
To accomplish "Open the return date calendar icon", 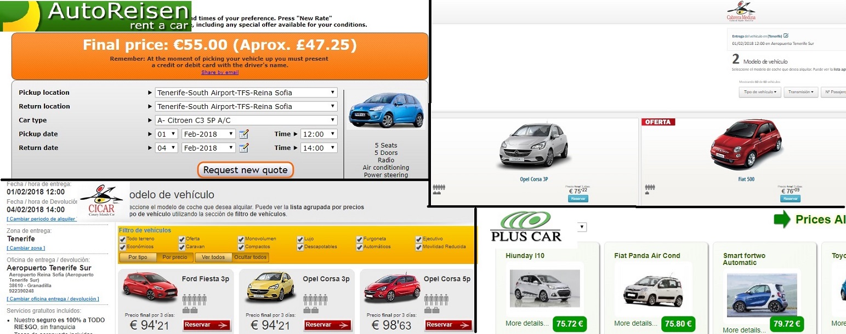I will pos(244,147).
